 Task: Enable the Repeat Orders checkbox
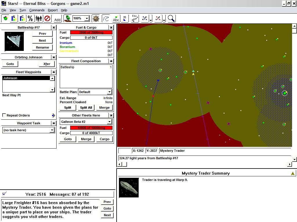[x=4, y=115]
